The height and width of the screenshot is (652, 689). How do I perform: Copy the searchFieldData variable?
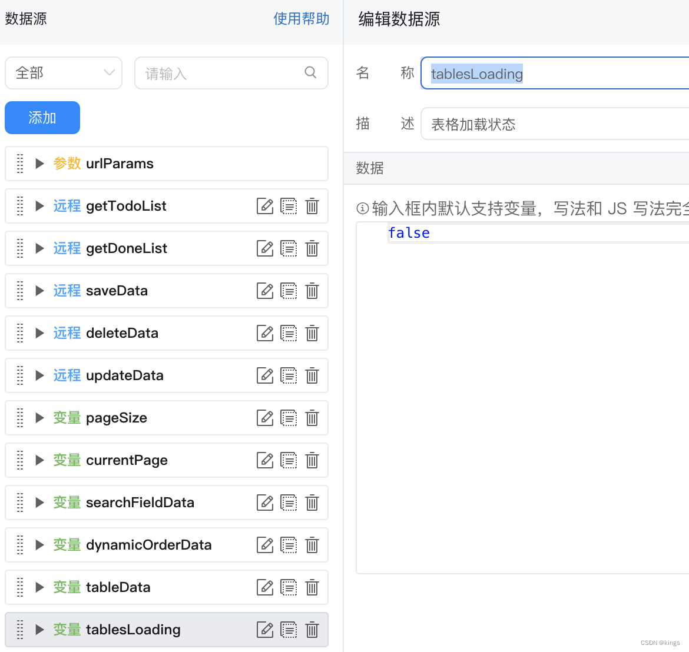coord(289,503)
